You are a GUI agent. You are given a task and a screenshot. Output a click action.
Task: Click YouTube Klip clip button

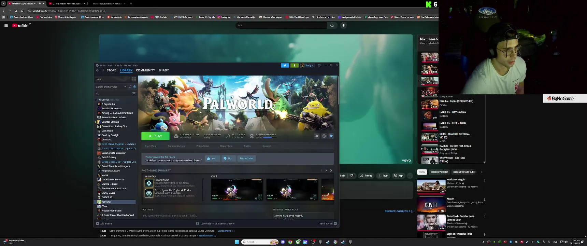(x=398, y=176)
